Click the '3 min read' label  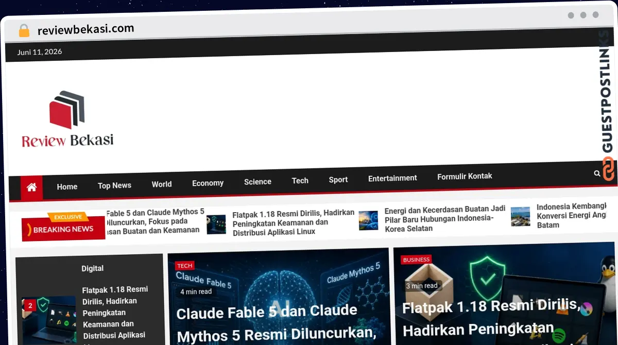(421, 286)
